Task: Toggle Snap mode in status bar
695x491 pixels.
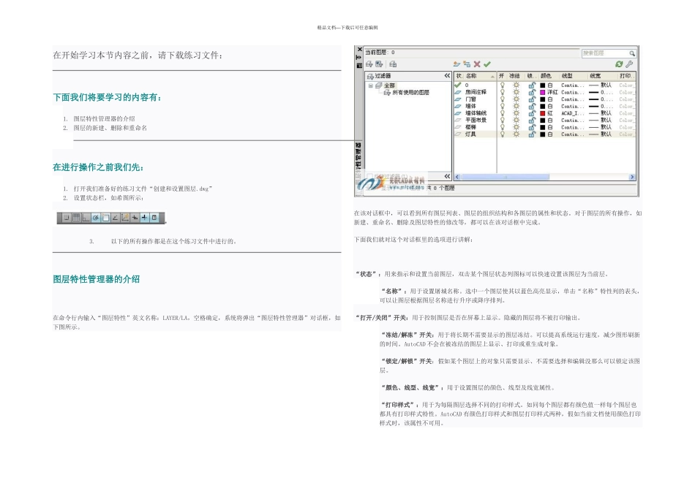Action: 66,218
